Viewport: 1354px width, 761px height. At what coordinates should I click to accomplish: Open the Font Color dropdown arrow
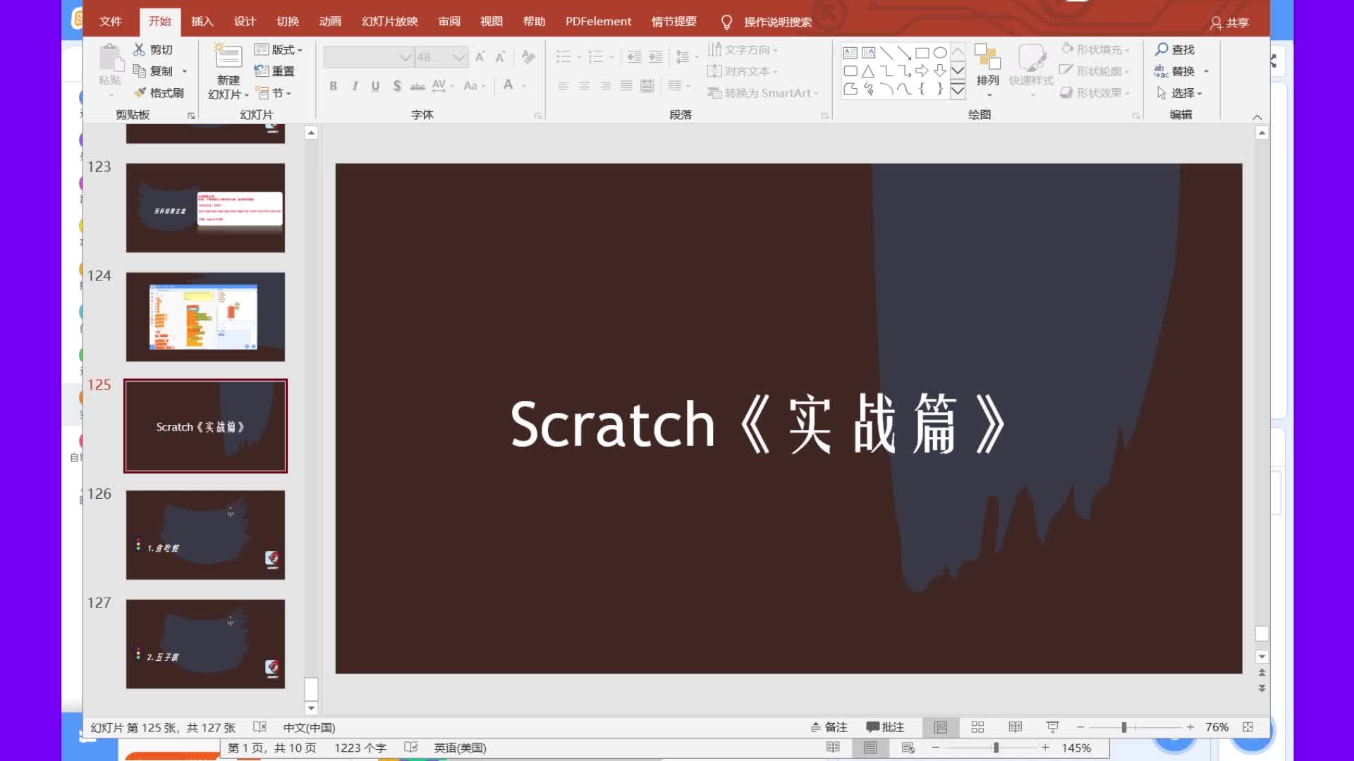pos(524,86)
